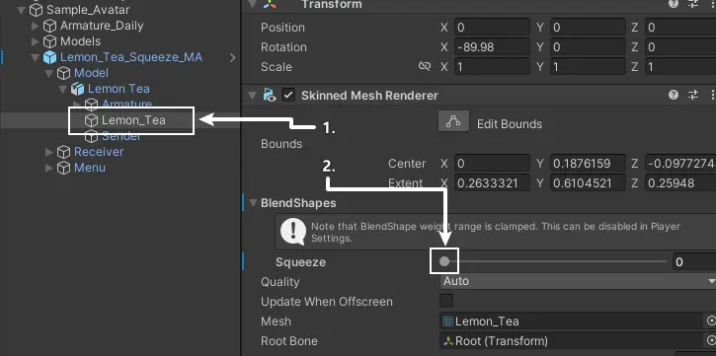Click the Root Bone field Root (Transform)

[x=572, y=341]
